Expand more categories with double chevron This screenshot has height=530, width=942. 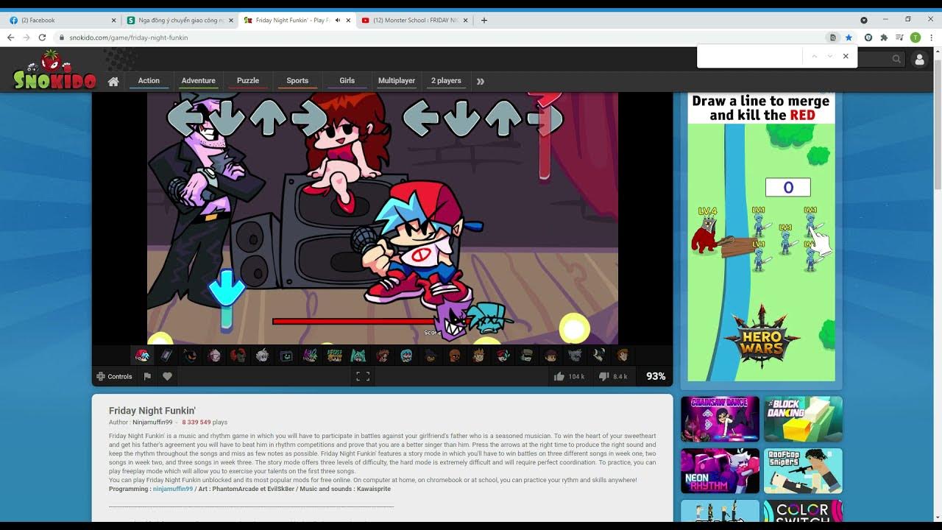point(481,81)
